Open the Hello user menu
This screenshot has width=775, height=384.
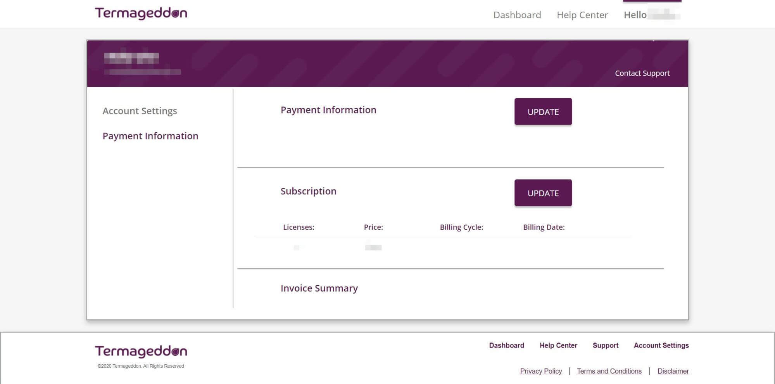pos(652,15)
